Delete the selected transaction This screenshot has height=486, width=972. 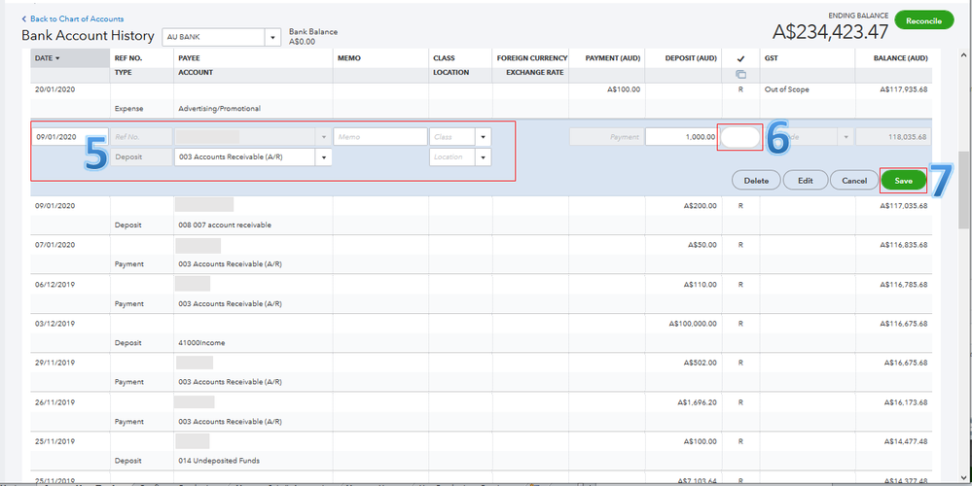(x=756, y=181)
